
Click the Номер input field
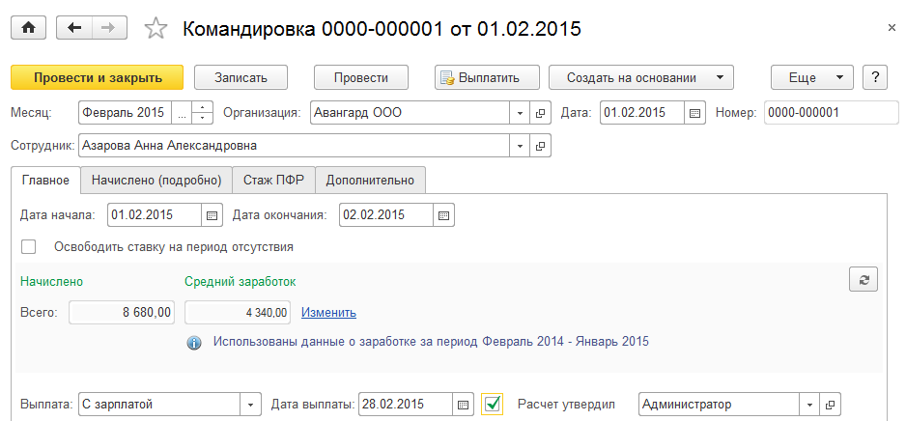(x=831, y=113)
